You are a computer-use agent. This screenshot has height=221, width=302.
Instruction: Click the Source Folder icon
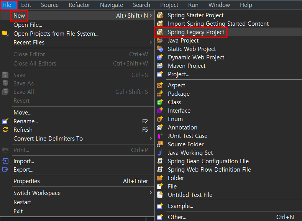[160, 144]
